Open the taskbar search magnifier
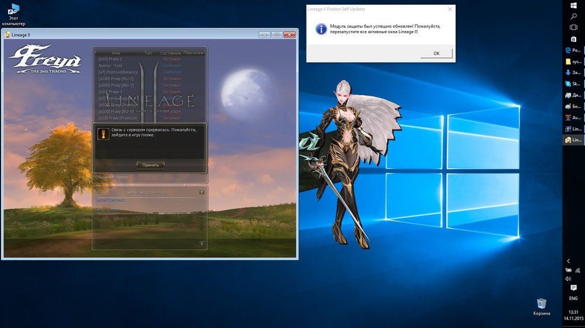585x328 pixels. pyautogui.click(x=573, y=17)
